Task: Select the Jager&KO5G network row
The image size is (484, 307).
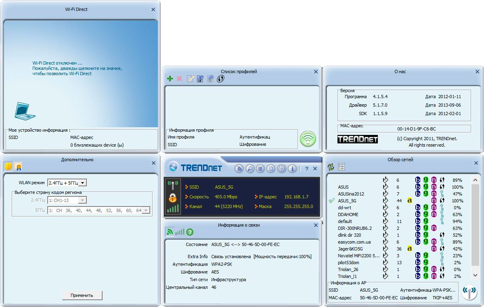Action: 350,249
